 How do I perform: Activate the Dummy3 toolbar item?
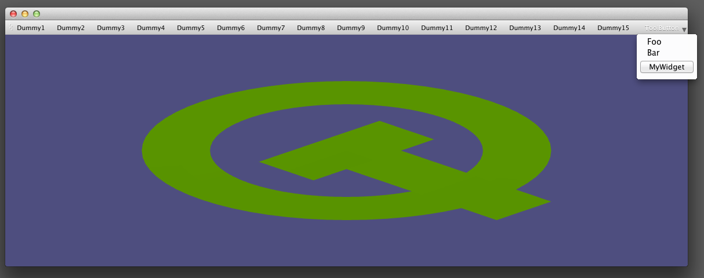111,28
